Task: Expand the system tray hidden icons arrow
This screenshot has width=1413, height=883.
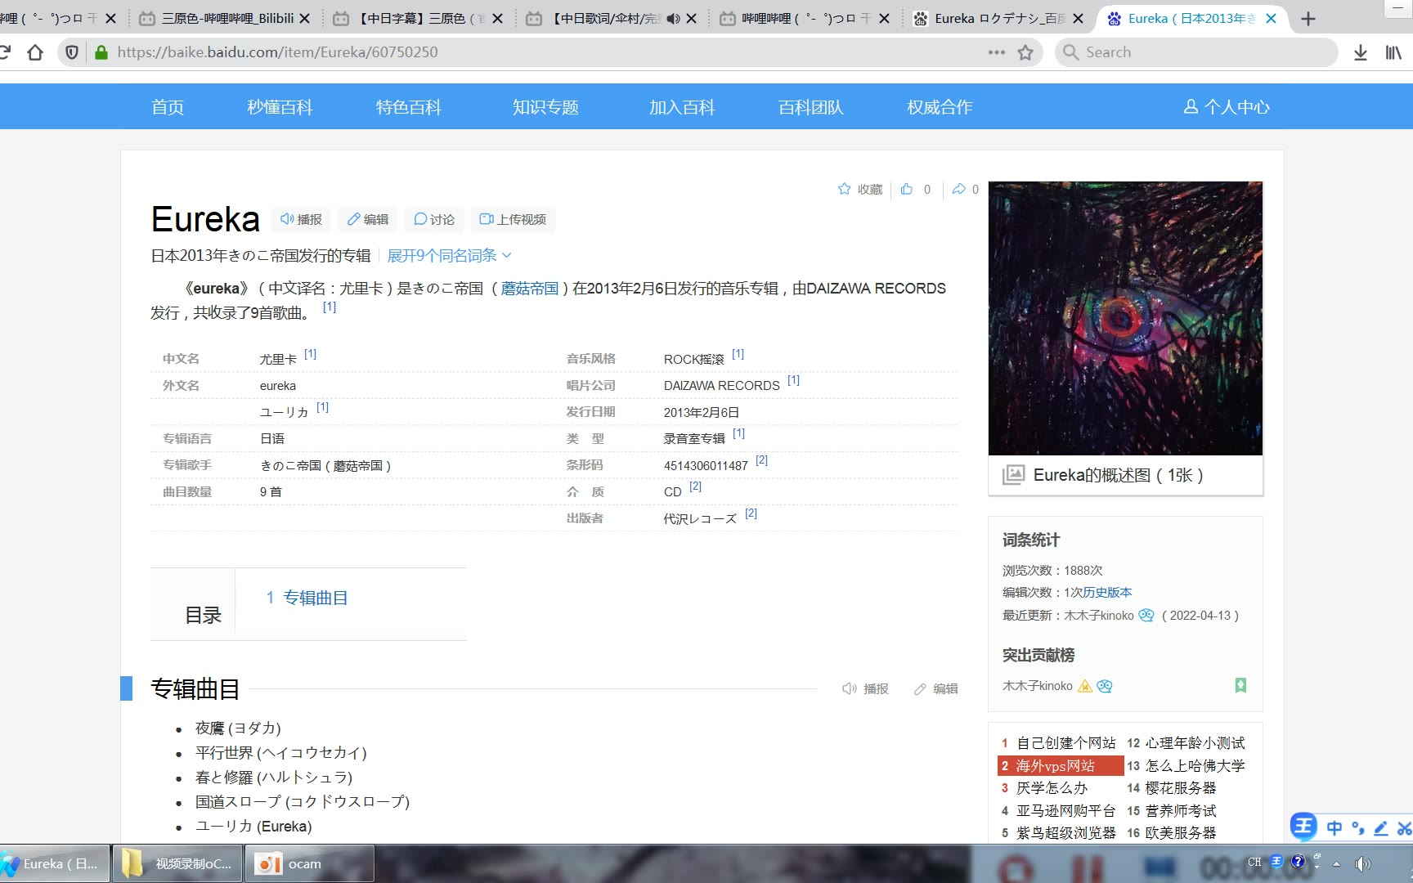Action: pyautogui.click(x=1337, y=863)
